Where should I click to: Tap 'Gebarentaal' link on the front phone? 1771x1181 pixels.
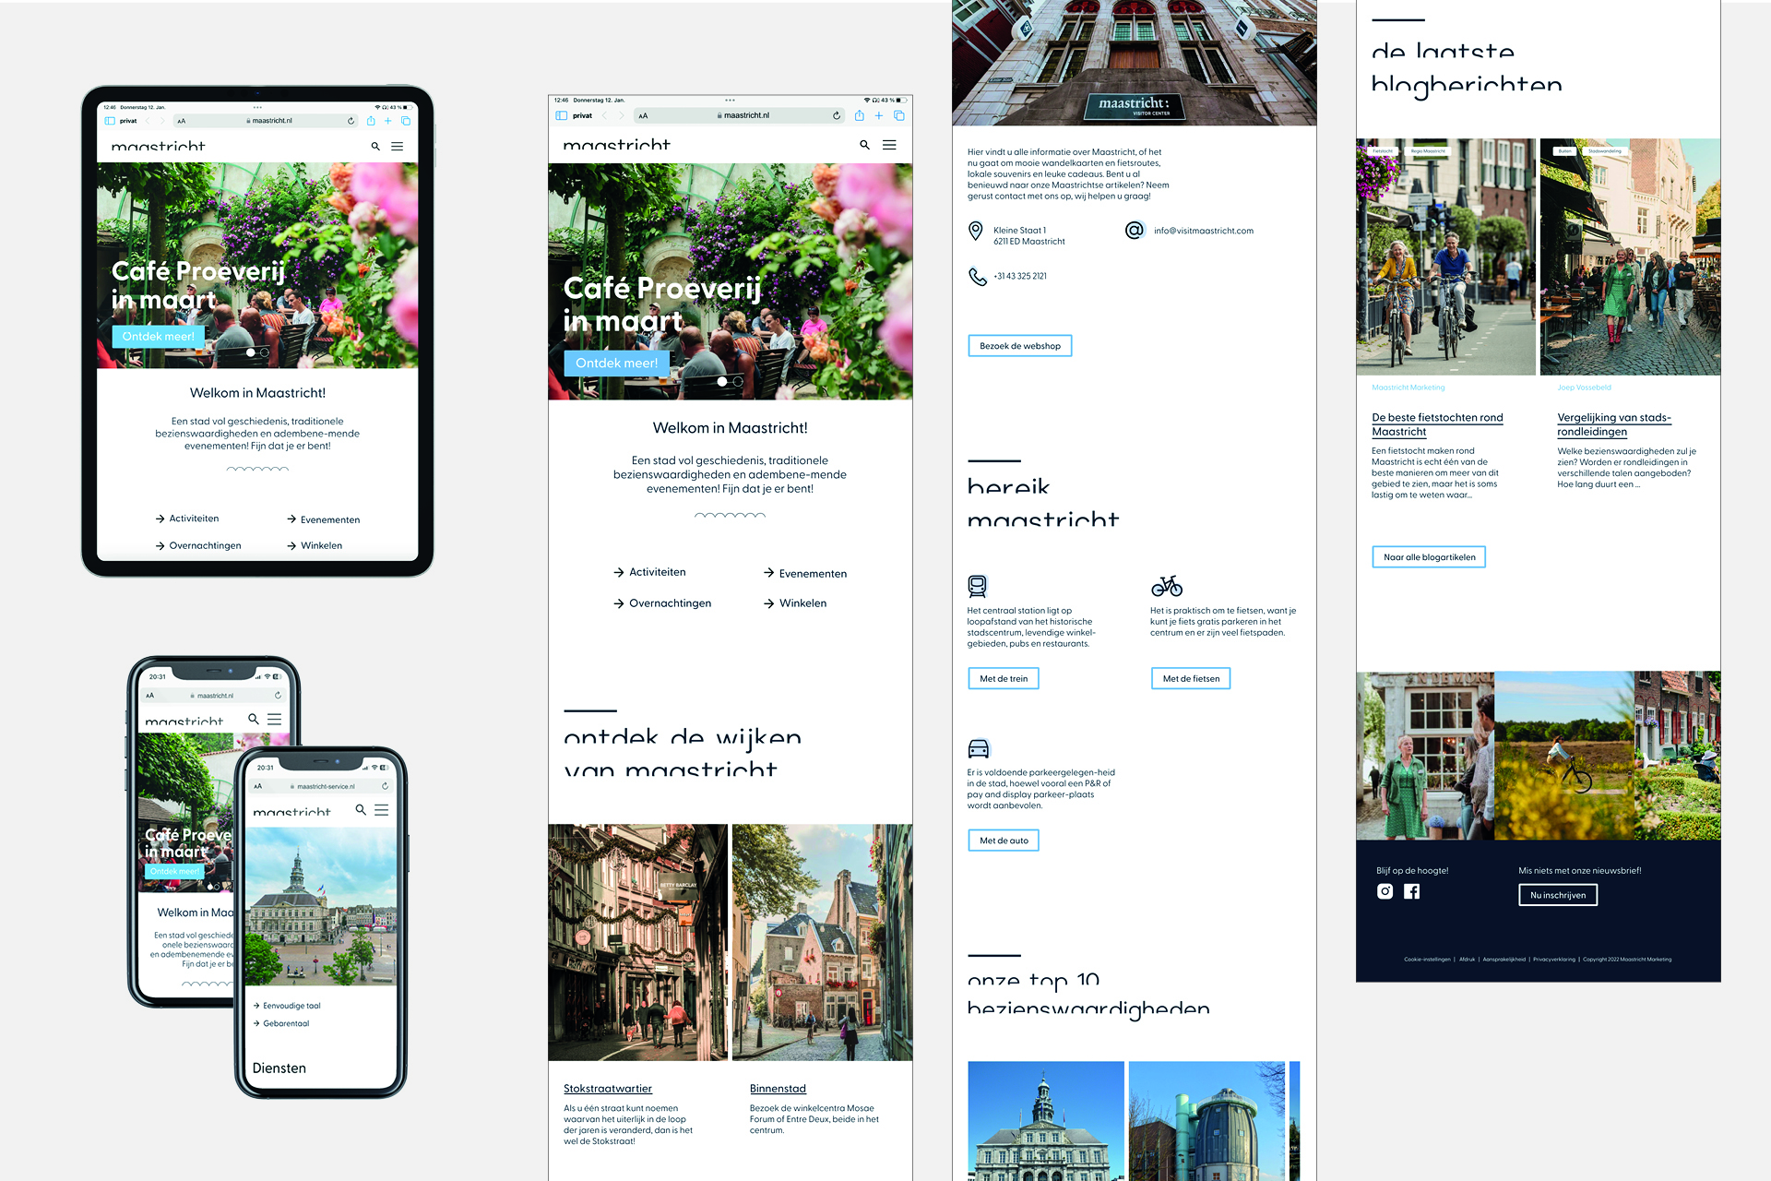(281, 1023)
